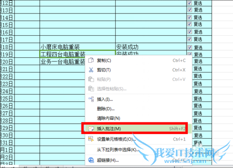Viewport: 233px width, 168px height.
Task: Toggle 复选 checkbox in 15日 row
Action: click(190, 24)
